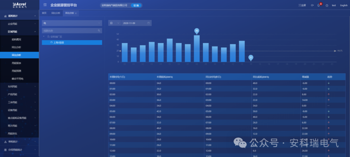This screenshot has height=157, width=350.
Task: Click the 趋势 column header
Action: 330,77
